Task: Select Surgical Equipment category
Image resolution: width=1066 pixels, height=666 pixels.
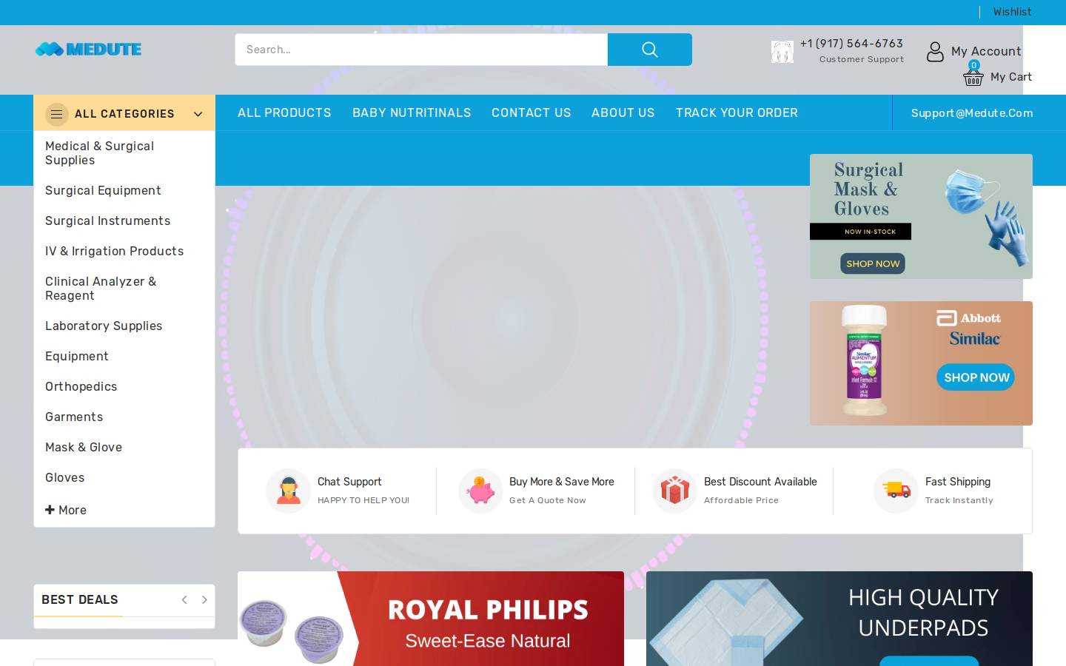Action: tap(103, 190)
